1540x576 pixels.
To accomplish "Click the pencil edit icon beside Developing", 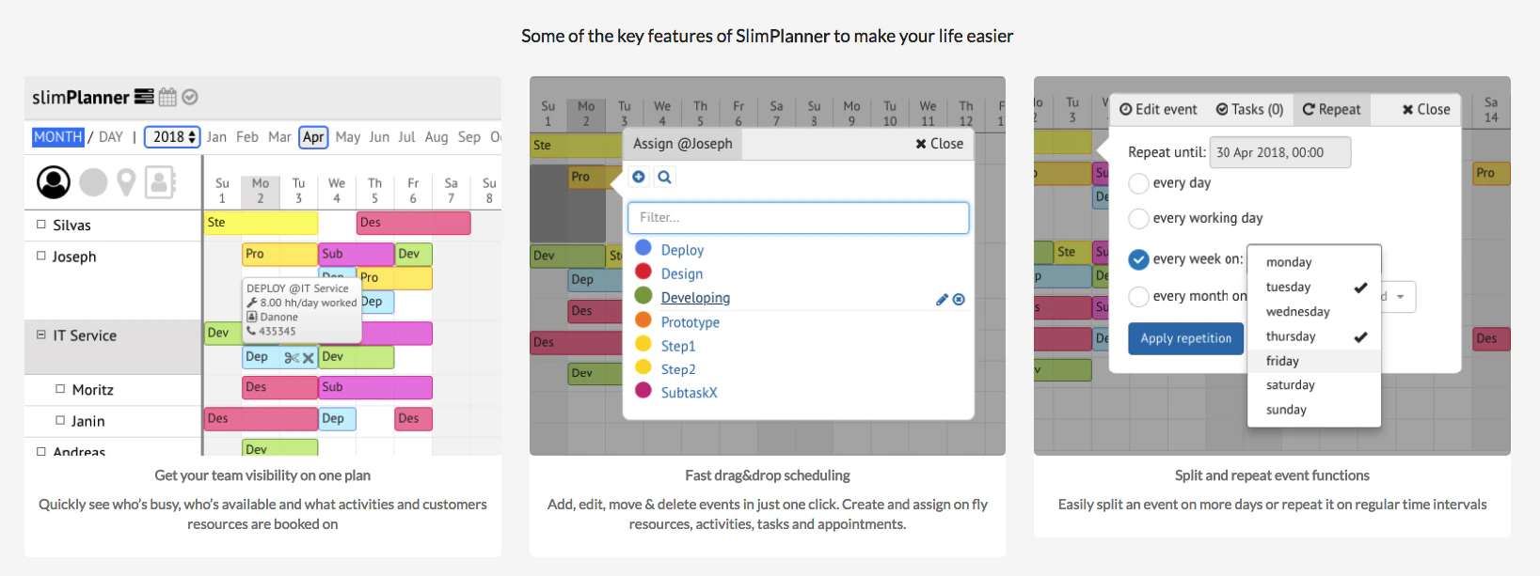I will tap(942, 300).
